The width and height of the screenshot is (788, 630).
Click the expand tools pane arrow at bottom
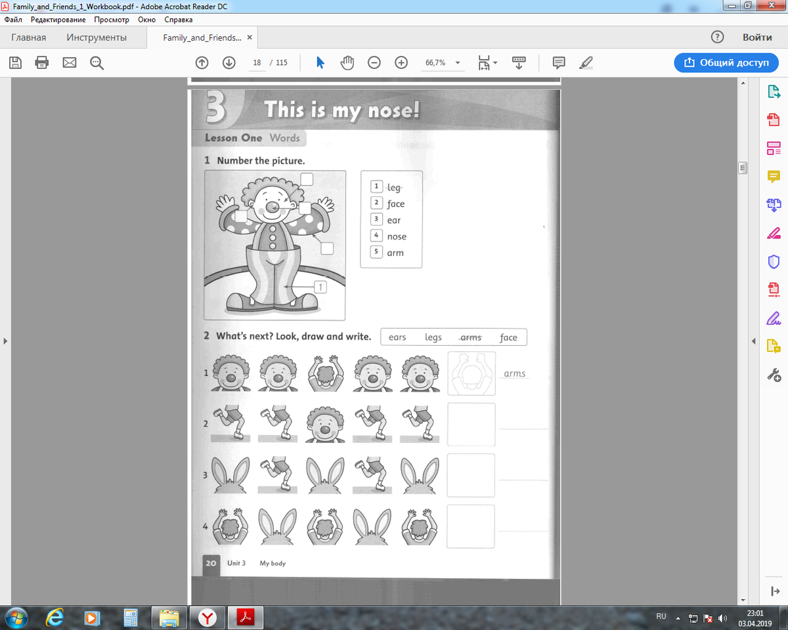tap(774, 591)
